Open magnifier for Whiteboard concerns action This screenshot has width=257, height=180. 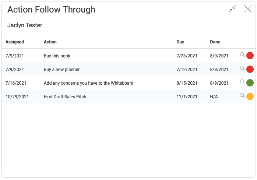tap(242, 82)
